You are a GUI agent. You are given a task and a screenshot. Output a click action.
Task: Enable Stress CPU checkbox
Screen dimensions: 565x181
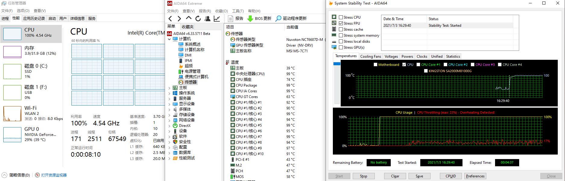341,17
